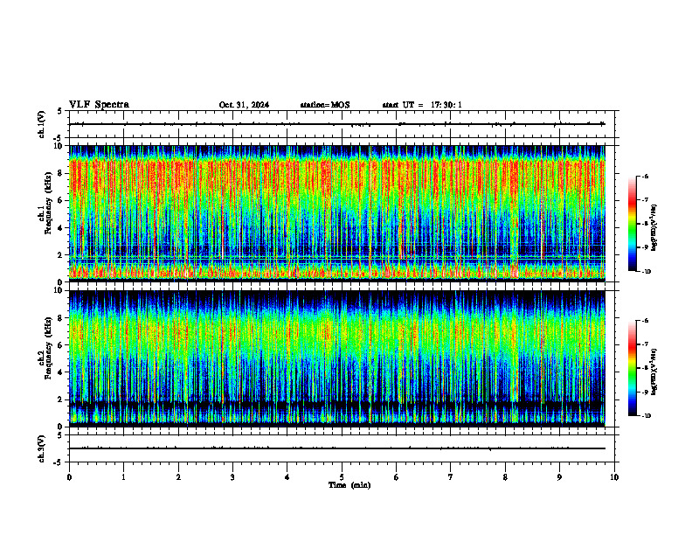Click the "start UT = 17:30: 1" text
The image size is (692, 535).
pos(422,105)
